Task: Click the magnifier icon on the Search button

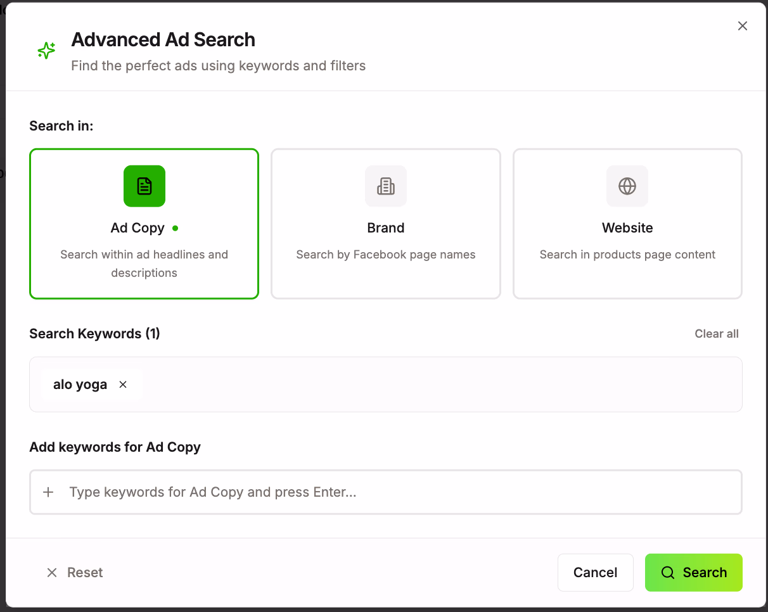Action: (x=667, y=572)
